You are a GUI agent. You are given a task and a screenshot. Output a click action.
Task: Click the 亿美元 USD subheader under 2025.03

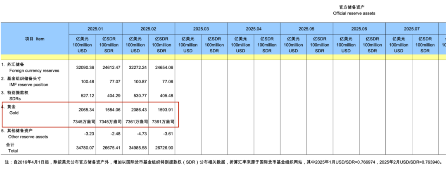point(188,45)
